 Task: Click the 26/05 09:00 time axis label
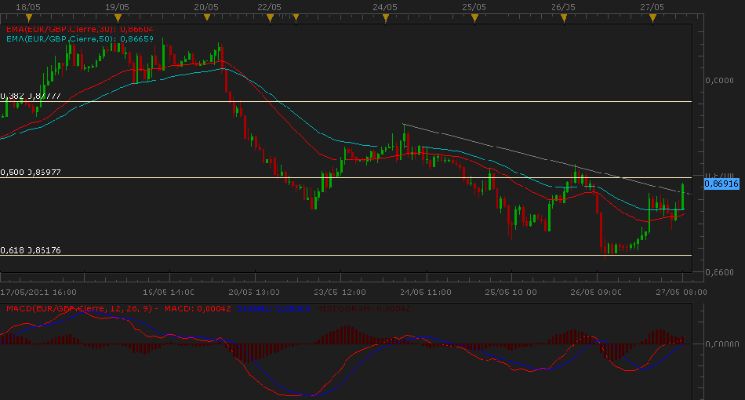(597, 292)
